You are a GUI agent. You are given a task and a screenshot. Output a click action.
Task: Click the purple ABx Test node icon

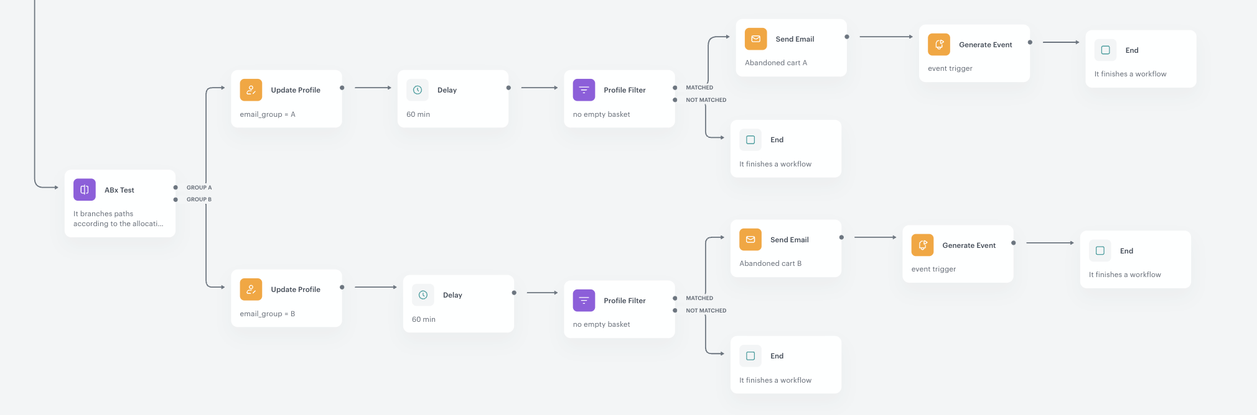tap(85, 189)
